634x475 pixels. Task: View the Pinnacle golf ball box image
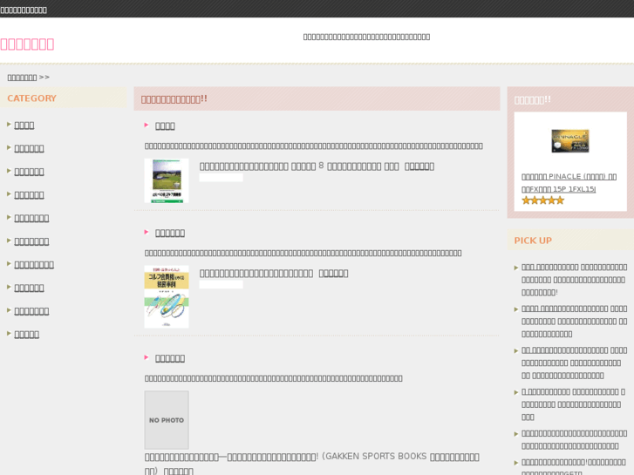pos(570,140)
